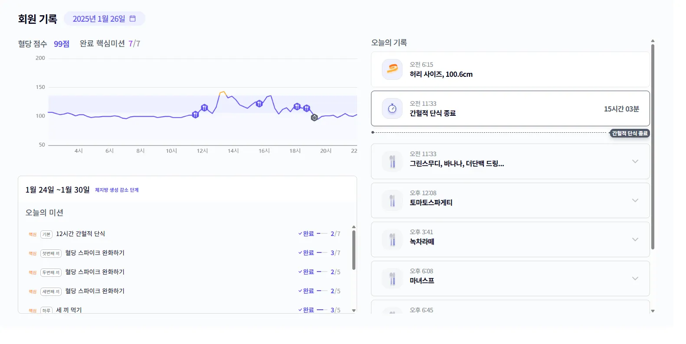Toggle 완료 check for 세번째 끼 혈당 스파이크 mission
Screen dimensions: 686x344
[306, 291]
